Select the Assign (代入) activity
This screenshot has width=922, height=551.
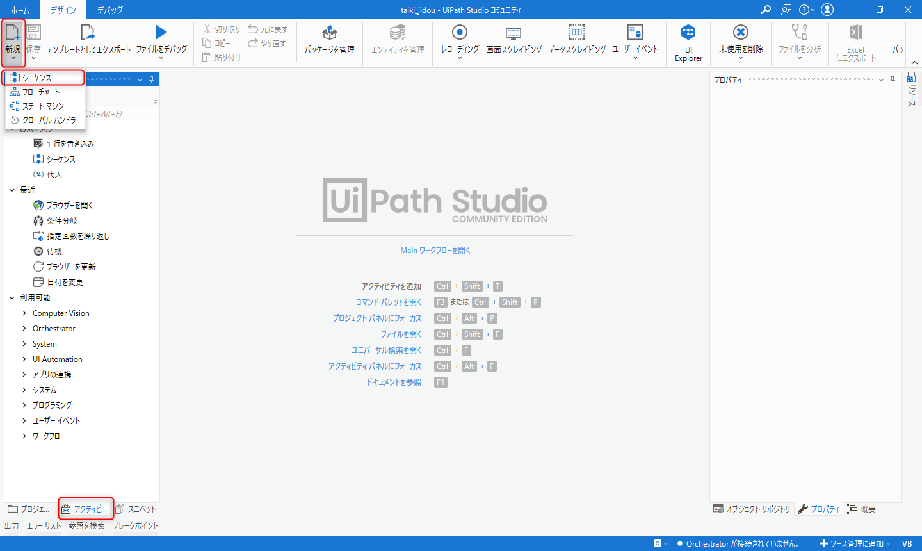coord(47,175)
